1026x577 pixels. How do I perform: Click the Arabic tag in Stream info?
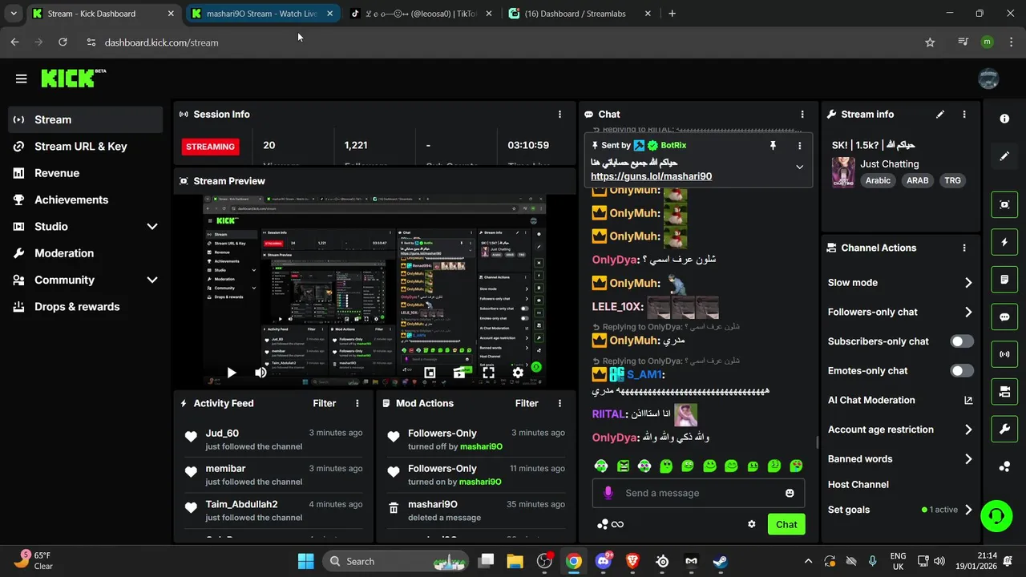(878, 180)
